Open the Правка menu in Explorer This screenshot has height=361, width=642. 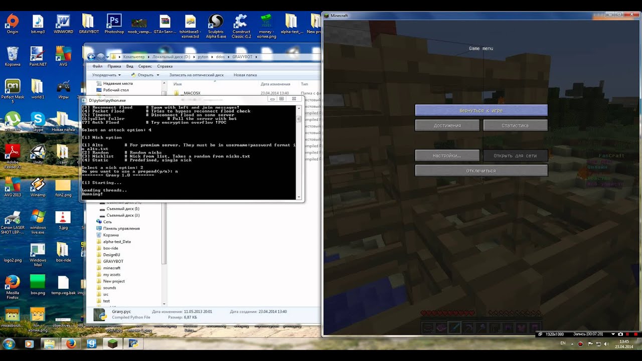tap(114, 66)
